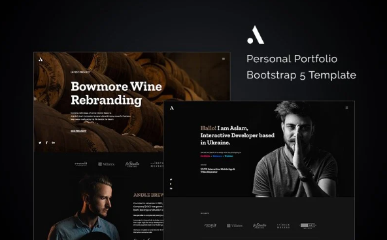The width and height of the screenshot is (387, 240).
Task: Click the Twitter icon on the Aslam page sidebar
Action: pos(171,179)
